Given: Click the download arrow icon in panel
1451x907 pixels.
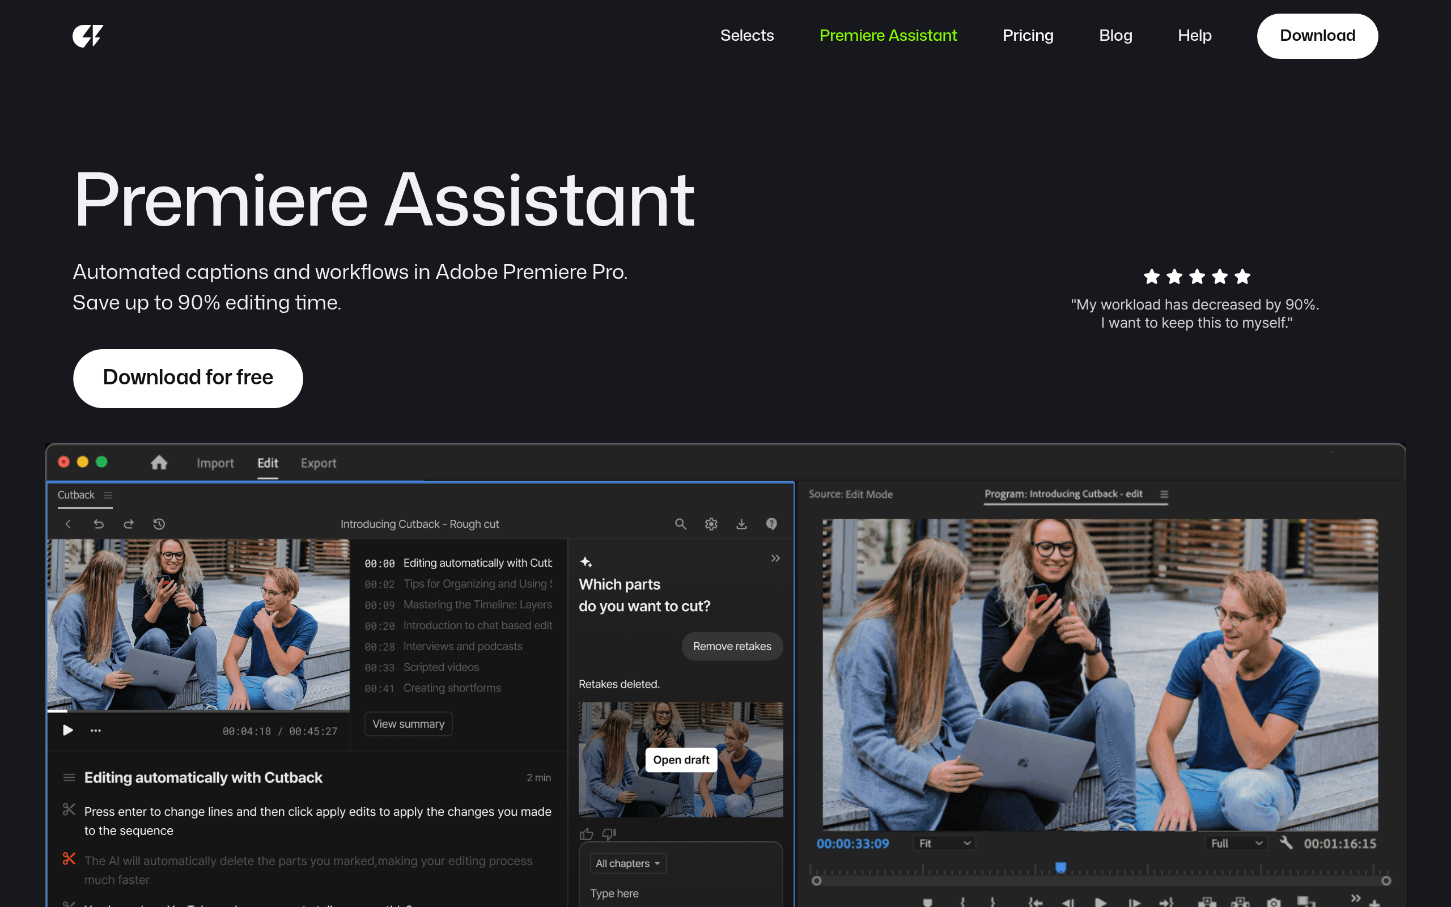Looking at the screenshot, I should 742,524.
